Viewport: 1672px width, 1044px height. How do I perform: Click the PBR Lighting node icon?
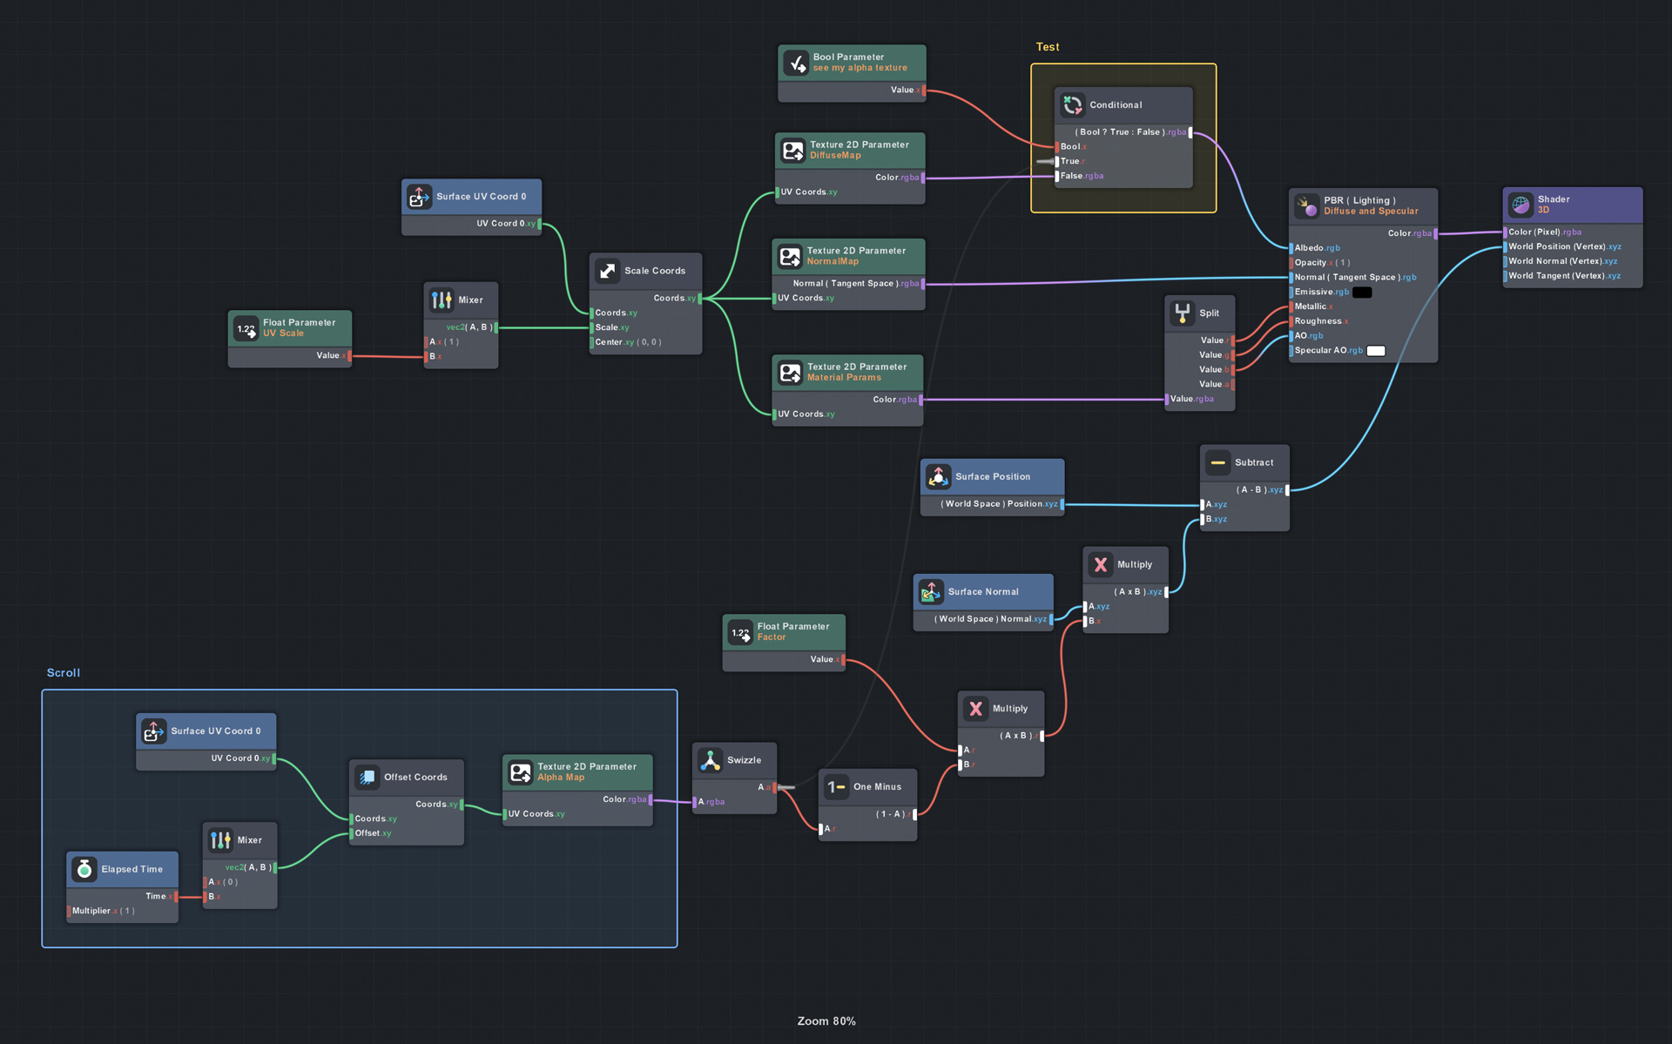pos(1306,206)
